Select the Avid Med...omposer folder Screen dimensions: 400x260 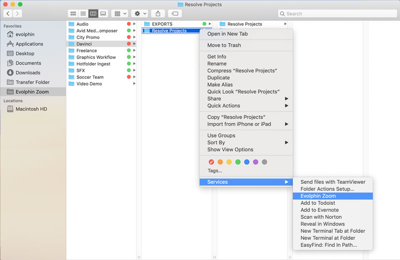(101, 30)
